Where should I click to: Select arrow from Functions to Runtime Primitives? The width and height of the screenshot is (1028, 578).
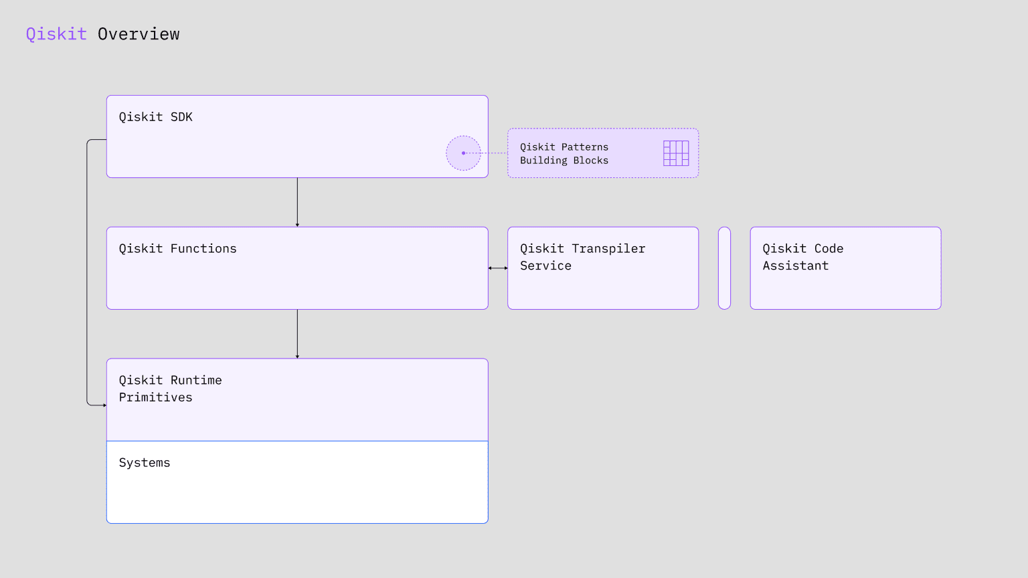pos(297,332)
